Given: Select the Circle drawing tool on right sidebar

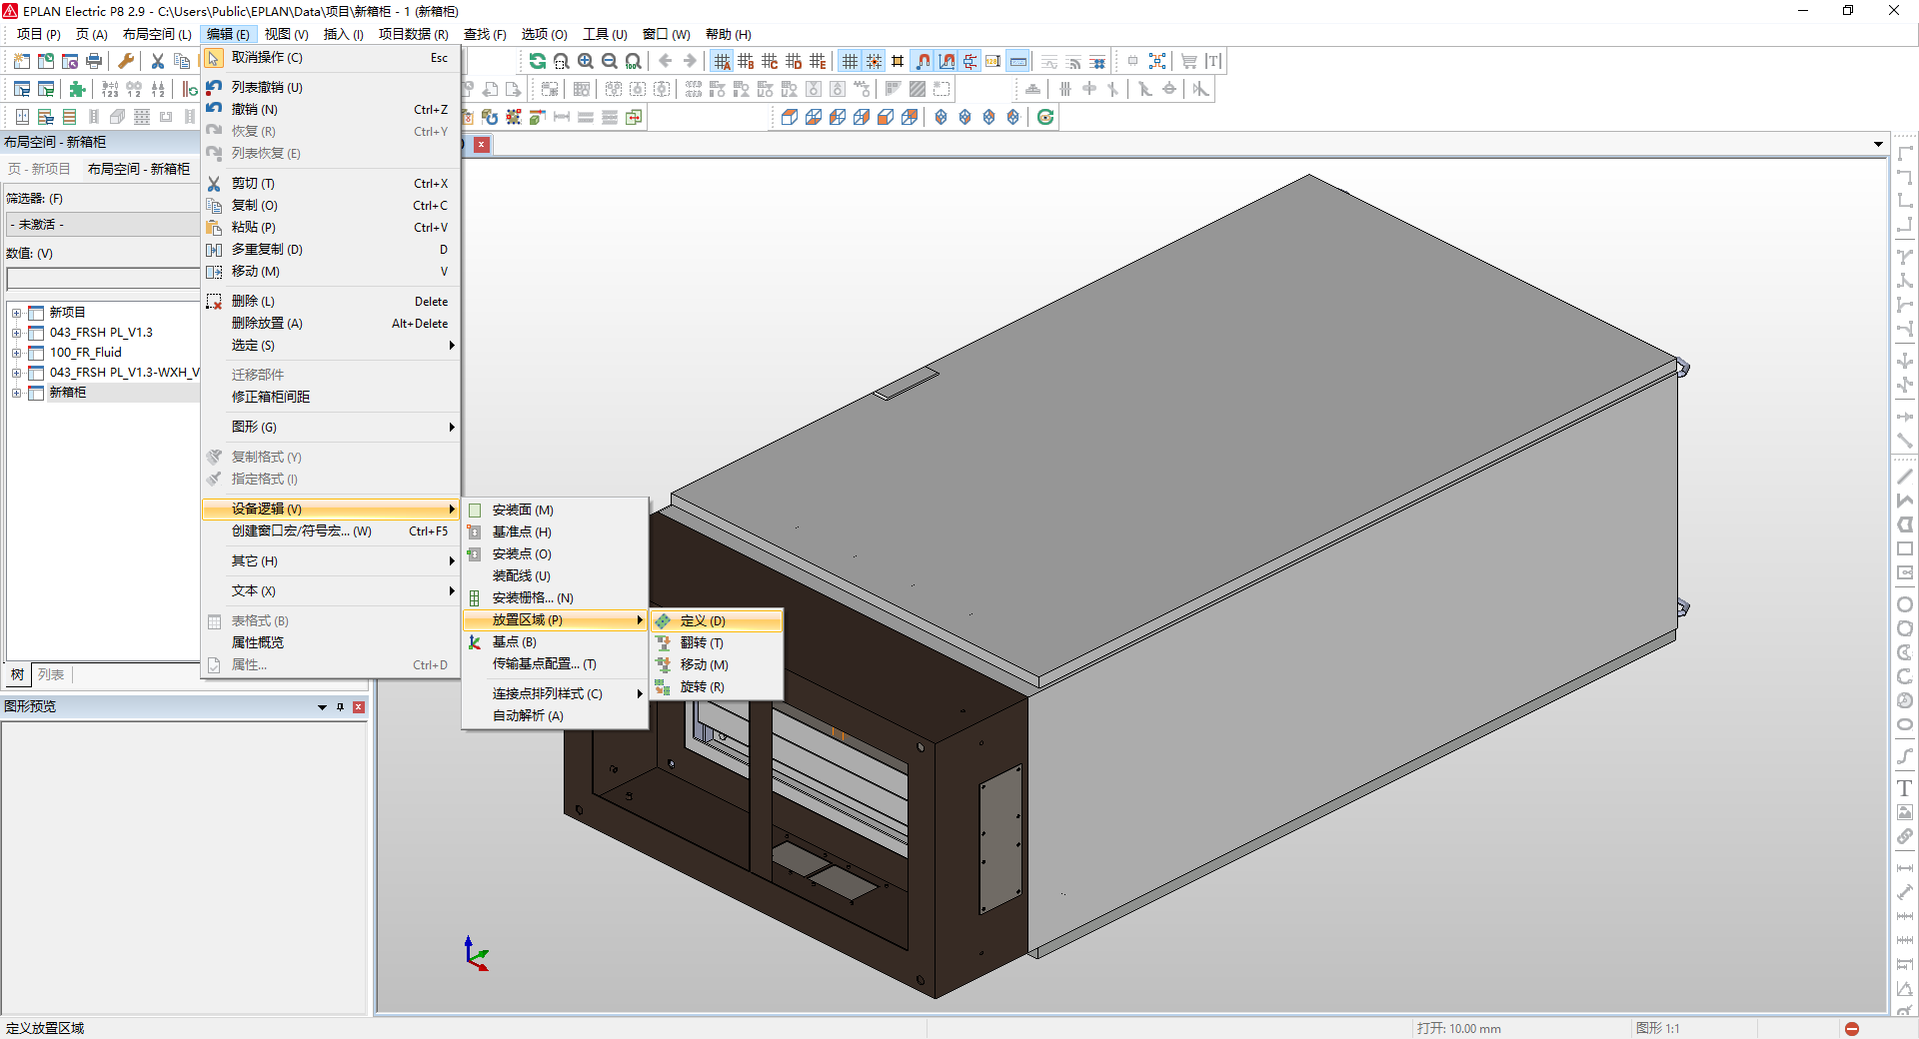Looking at the screenshot, I should pos(1906,603).
